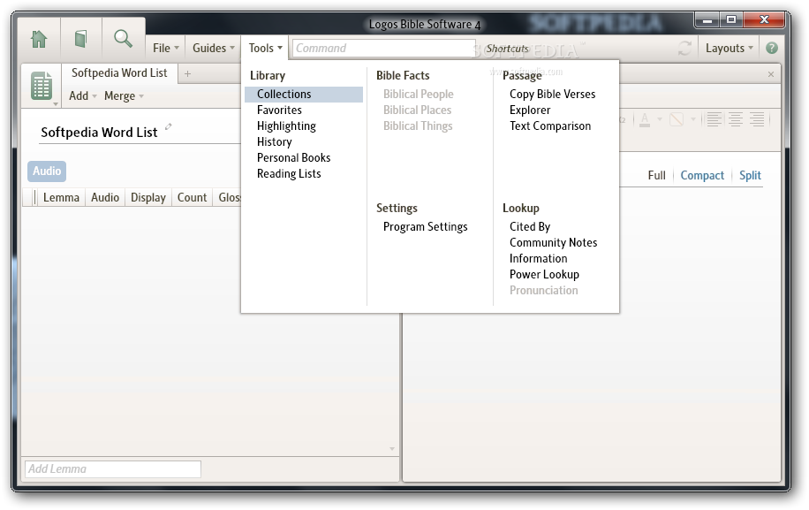Switch to Compact view
809x510 pixels.
point(702,176)
